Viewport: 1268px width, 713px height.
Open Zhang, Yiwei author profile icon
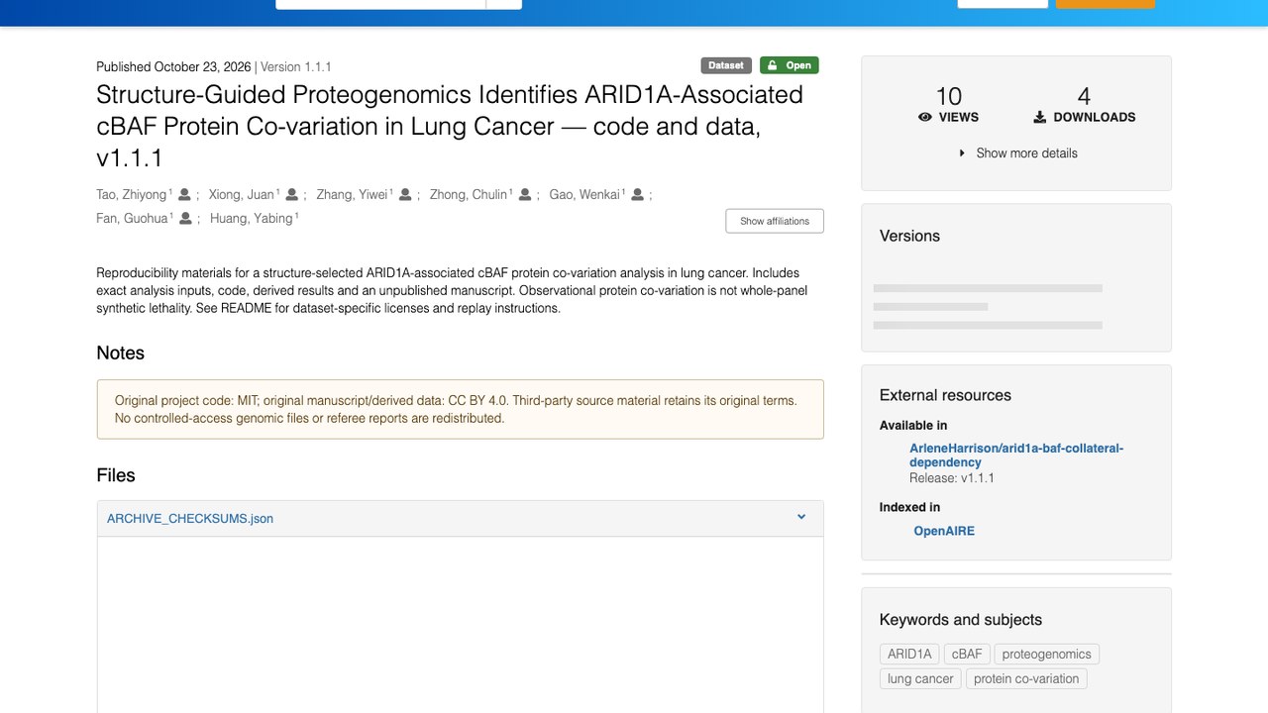click(405, 195)
